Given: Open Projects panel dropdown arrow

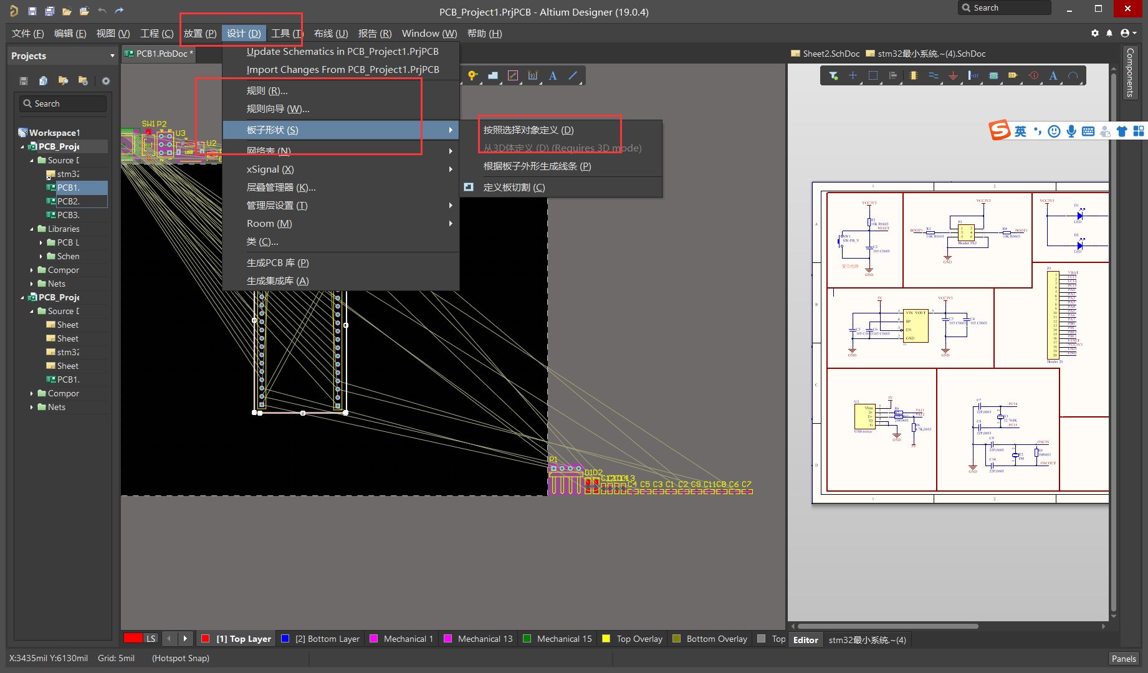Looking at the screenshot, I should tap(112, 56).
